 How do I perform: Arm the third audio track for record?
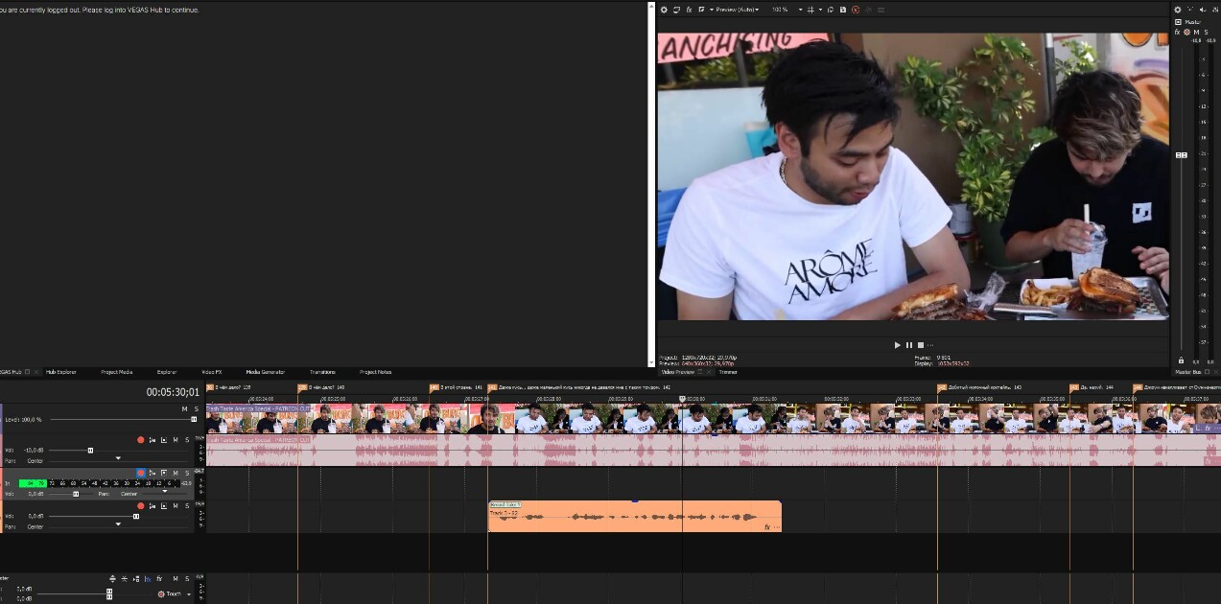(141, 505)
